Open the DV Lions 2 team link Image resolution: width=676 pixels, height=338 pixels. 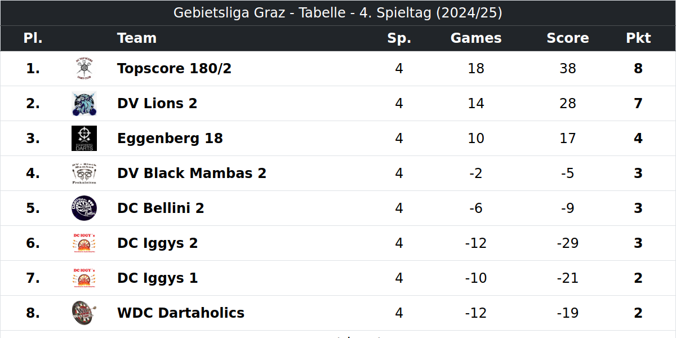point(157,104)
